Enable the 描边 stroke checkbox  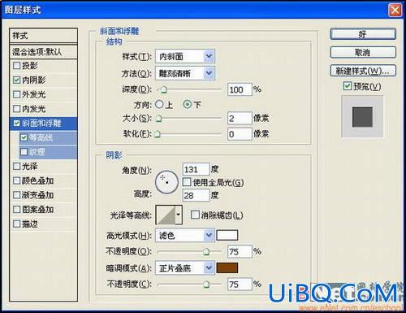coord(17,224)
